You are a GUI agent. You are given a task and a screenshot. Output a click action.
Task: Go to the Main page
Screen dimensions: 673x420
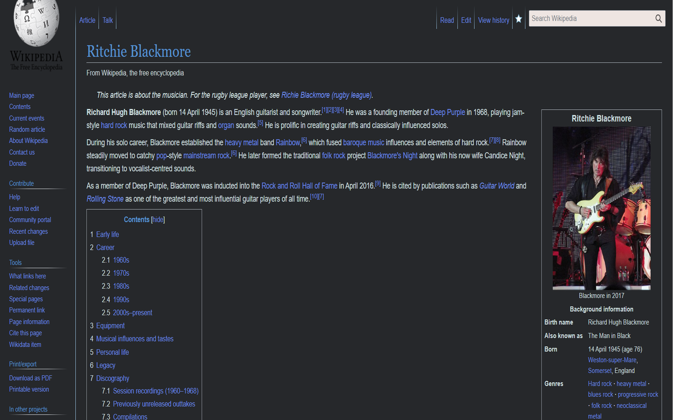[x=21, y=95]
